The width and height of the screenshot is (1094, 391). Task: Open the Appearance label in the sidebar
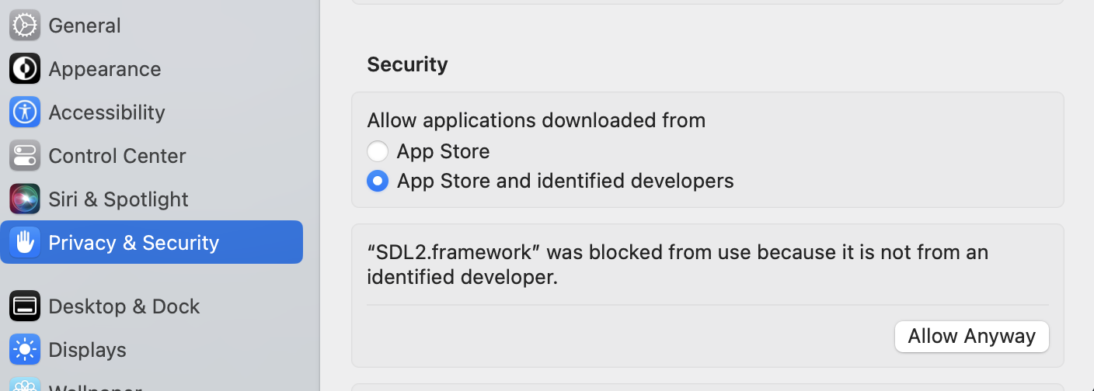tap(105, 69)
